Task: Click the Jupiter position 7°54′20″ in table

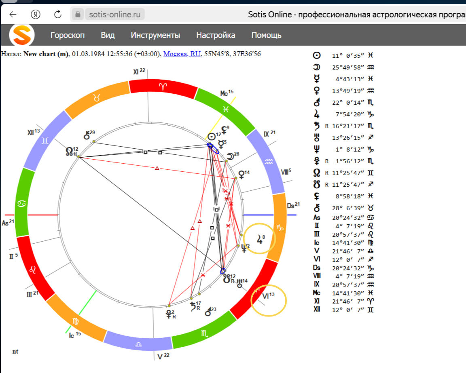Action: [x=350, y=114]
